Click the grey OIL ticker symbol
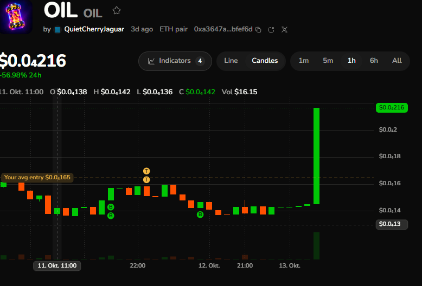422x286 pixels. pyautogui.click(x=93, y=13)
